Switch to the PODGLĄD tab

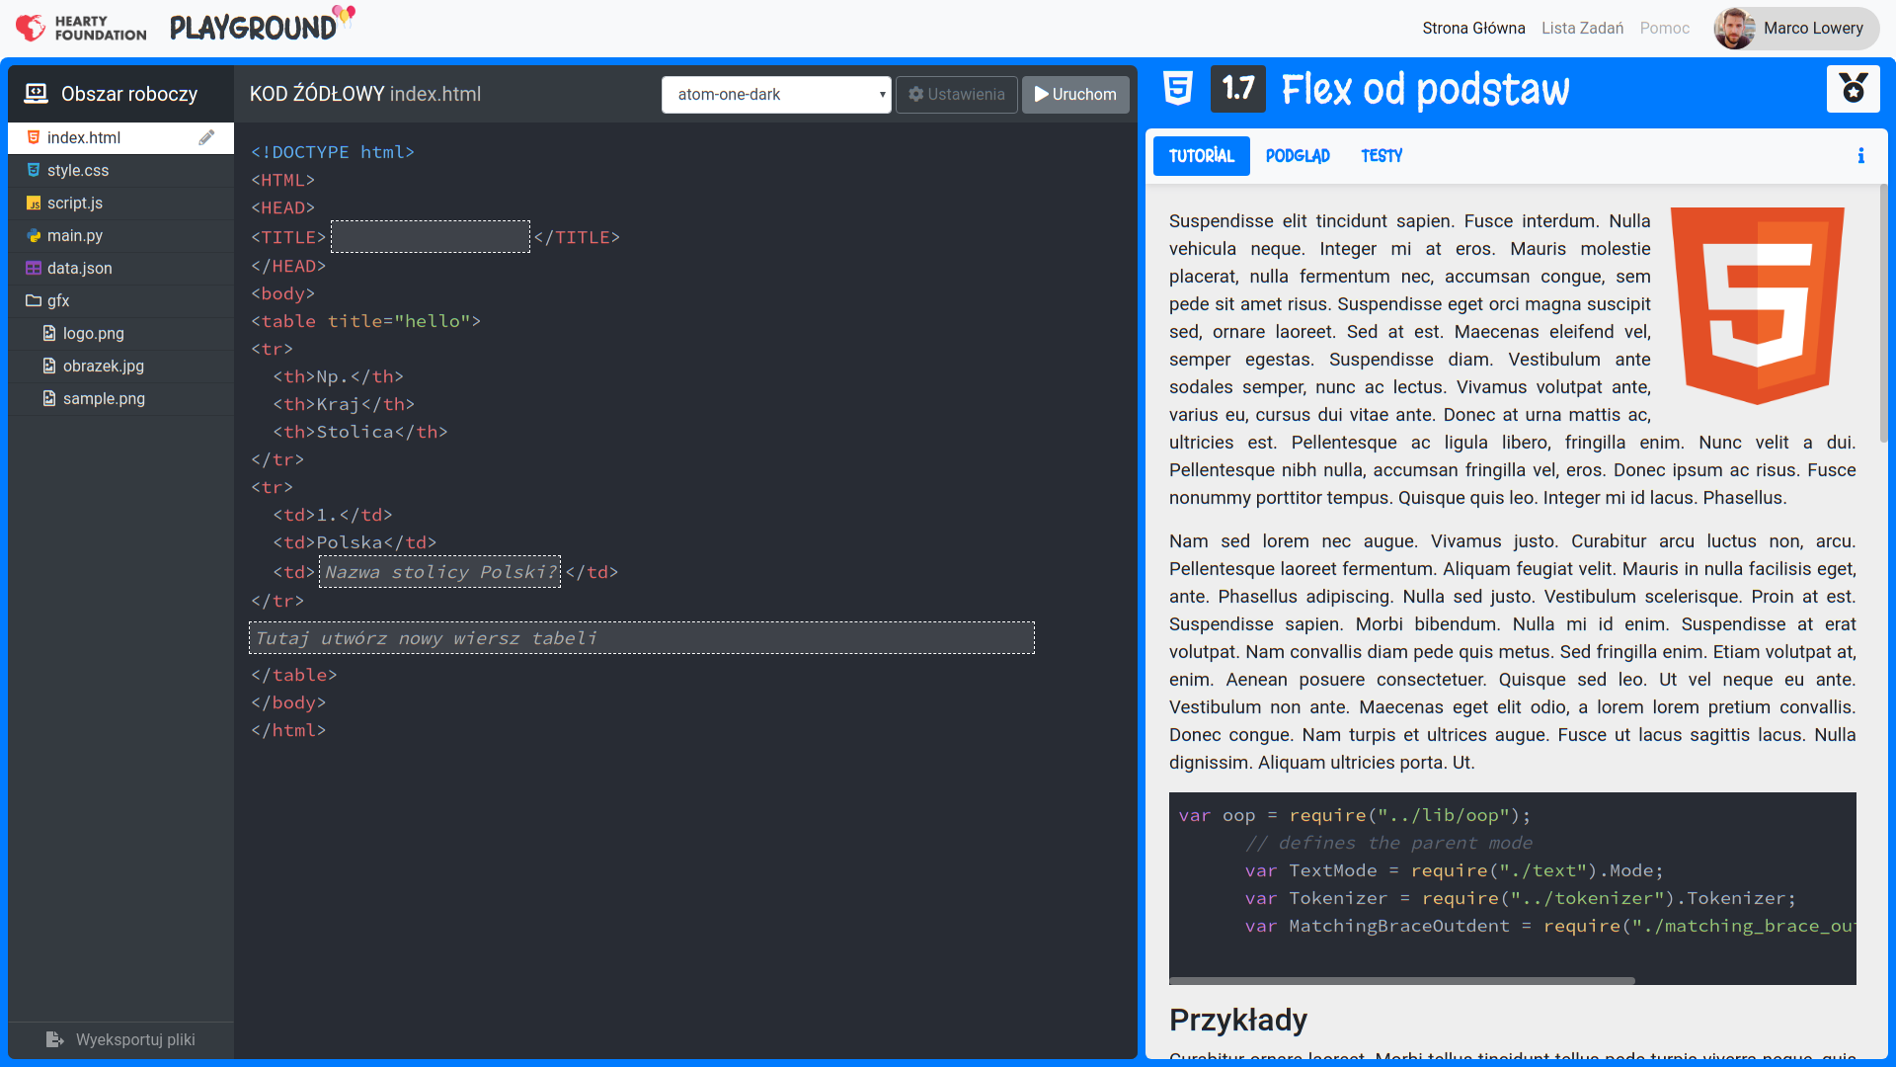(x=1298, y=156)
